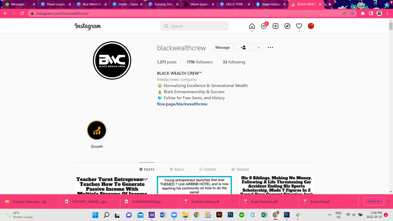Click the Instagram logo
The height and width of the screenshot is (221, 393).
point(88,26)
